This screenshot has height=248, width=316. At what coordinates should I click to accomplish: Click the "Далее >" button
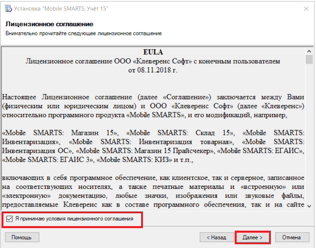[252, 237]
